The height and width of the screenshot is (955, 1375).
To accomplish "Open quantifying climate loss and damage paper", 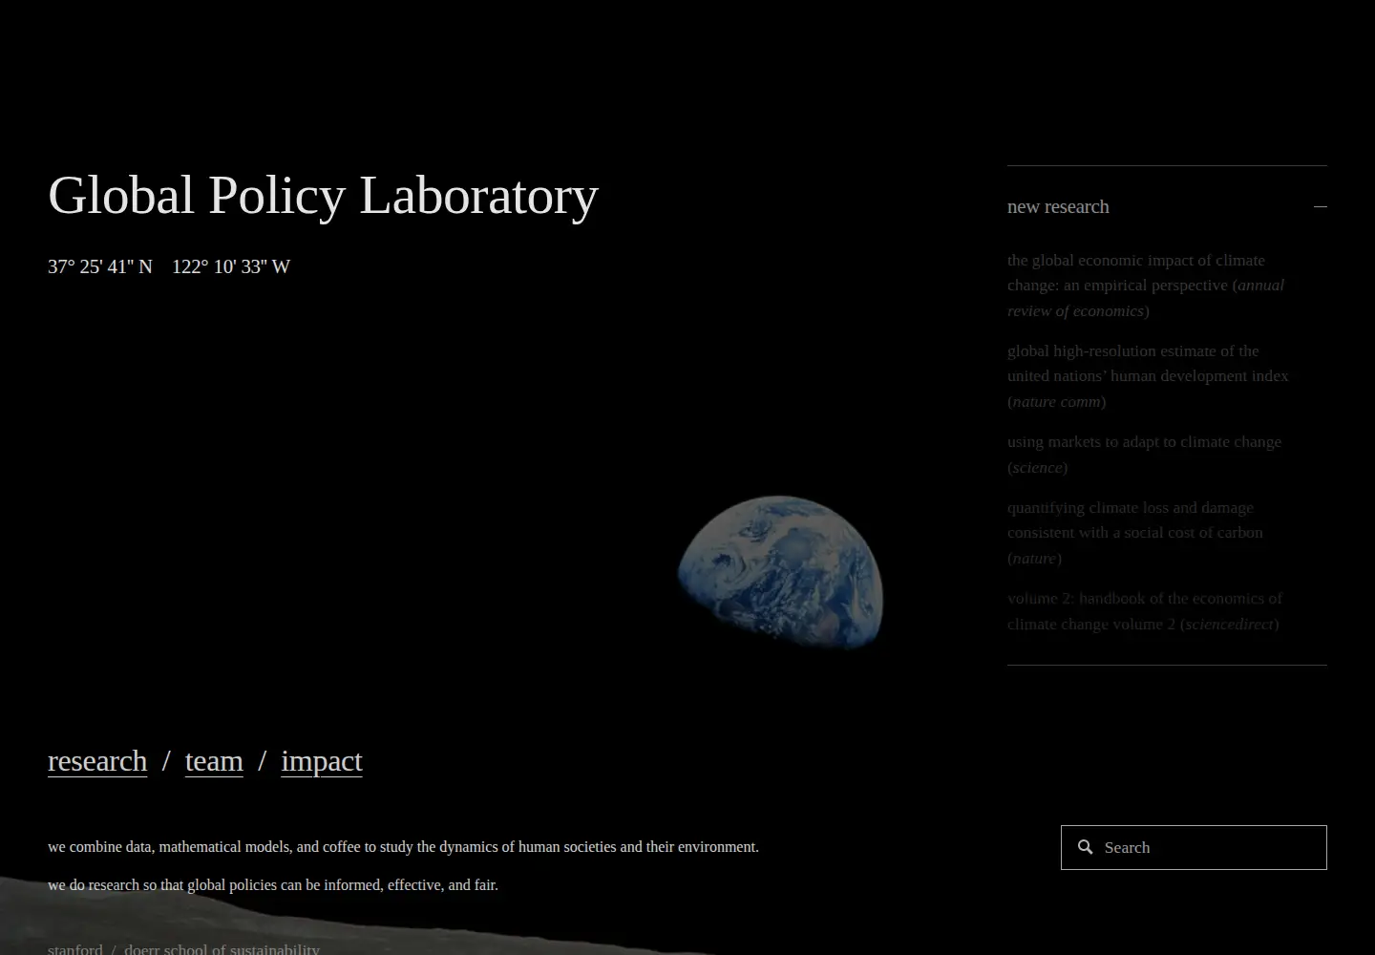I will click(x=1135, y=533).
